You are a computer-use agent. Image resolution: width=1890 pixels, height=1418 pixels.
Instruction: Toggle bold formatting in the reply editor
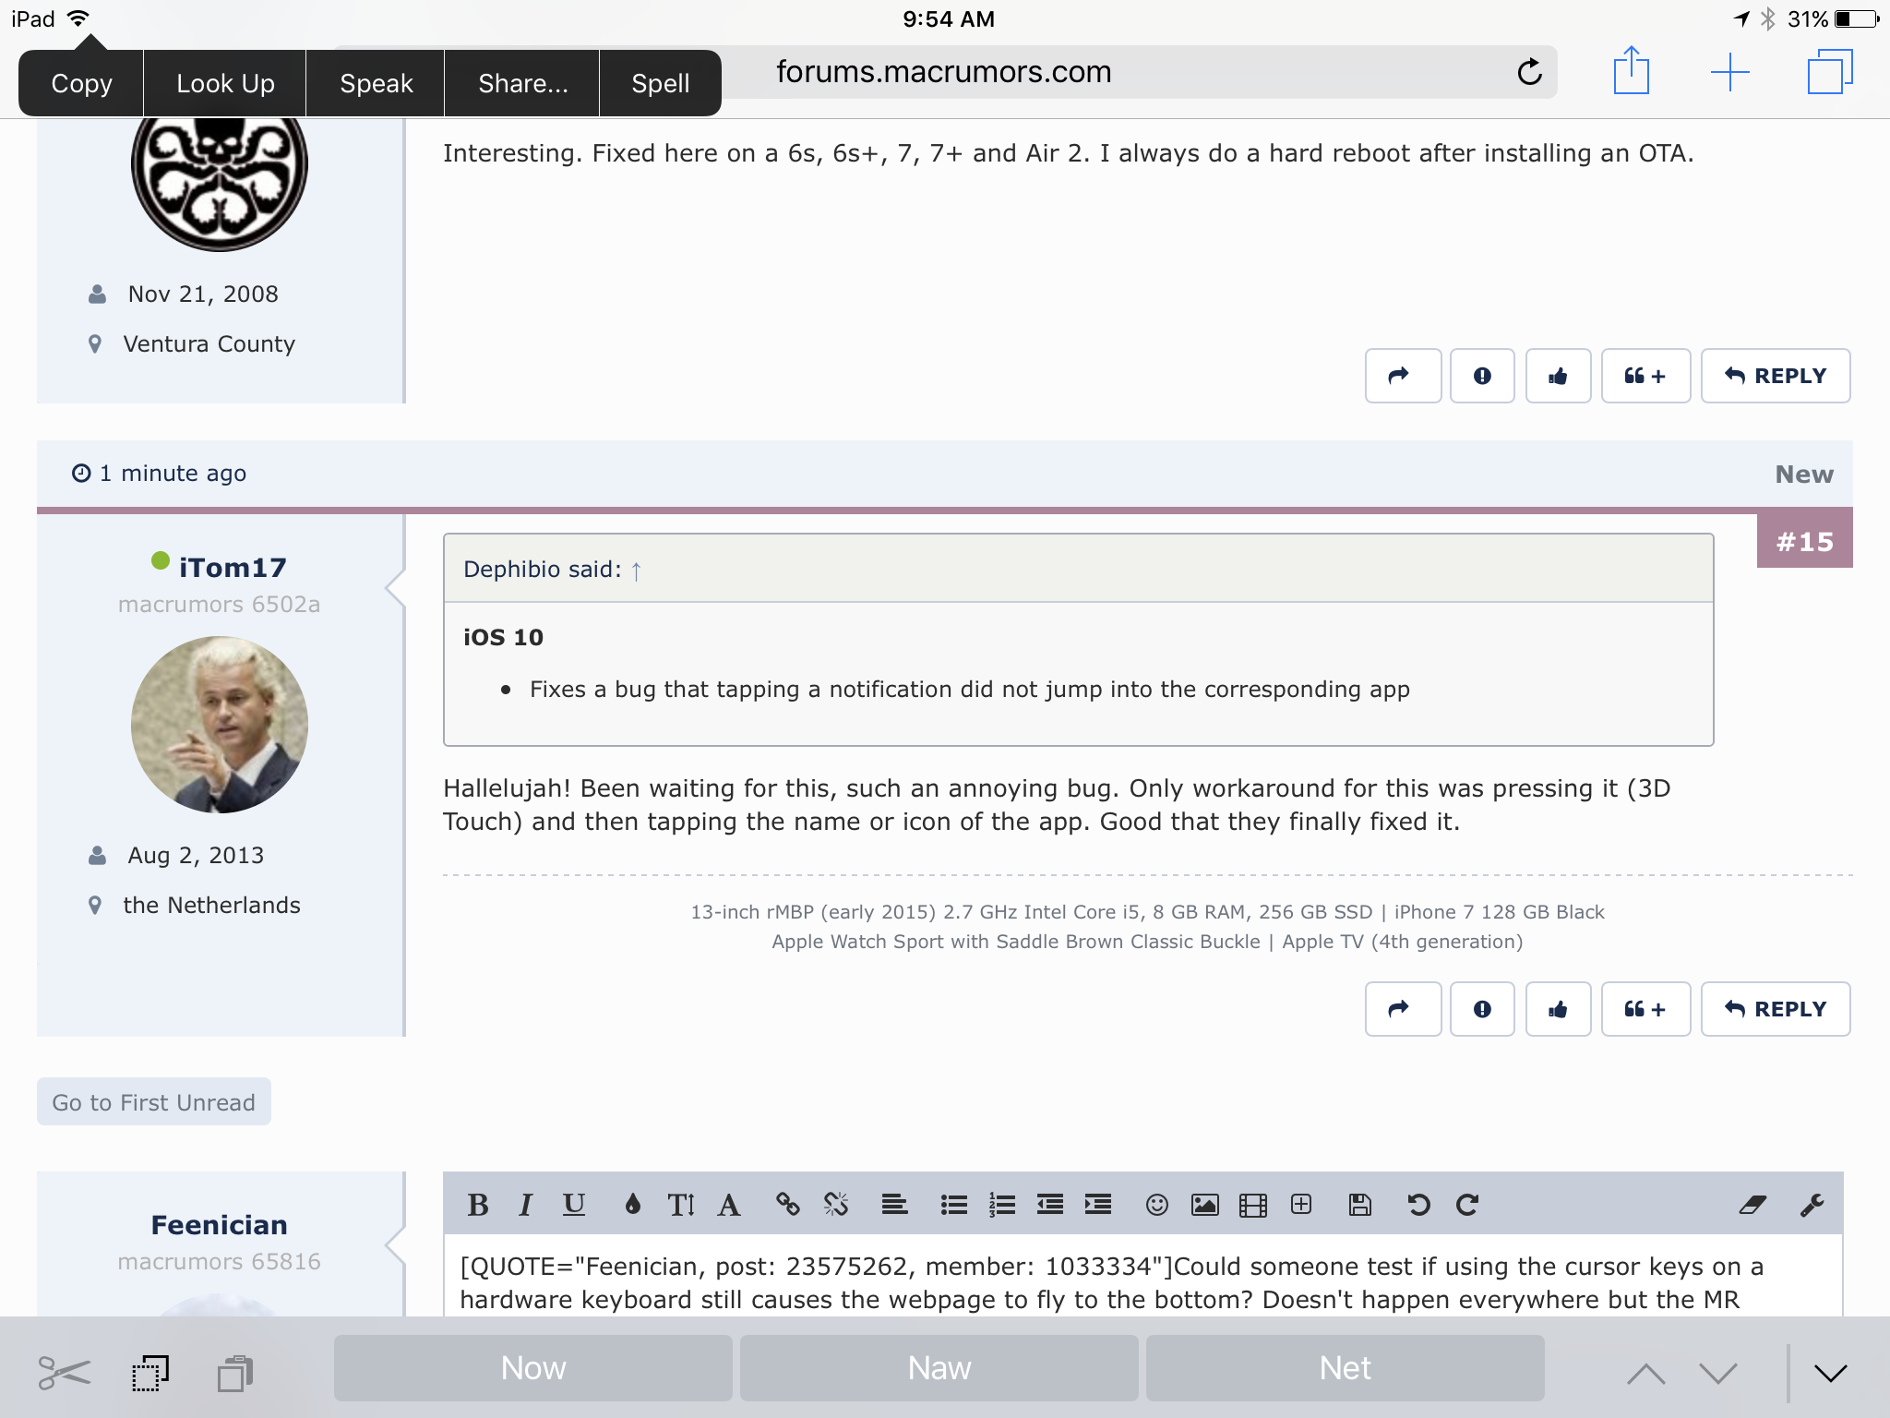click(x=478, y=1205)
